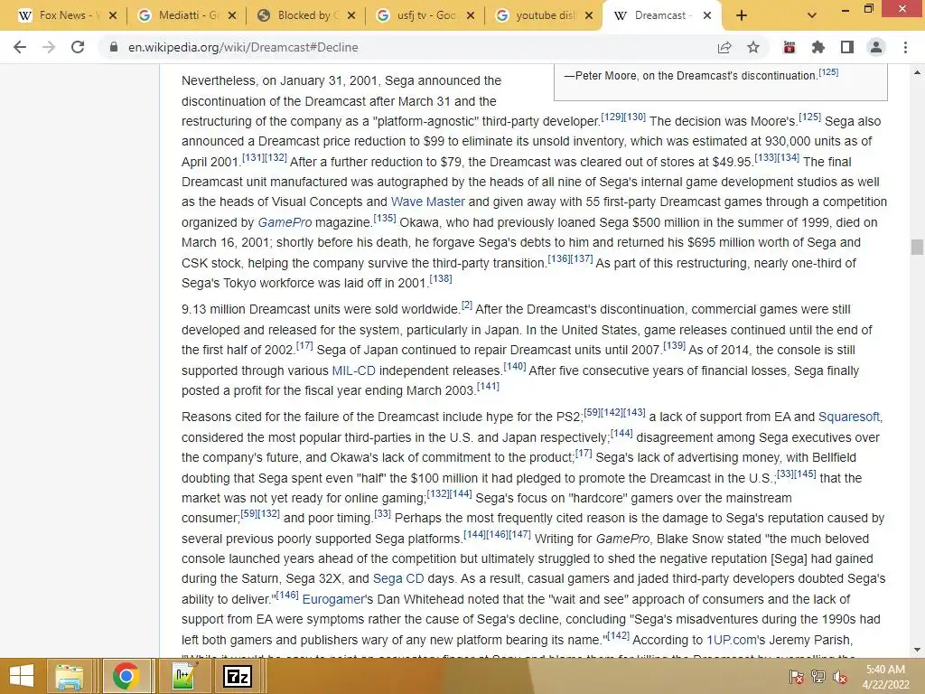925x694 pixels.
Task: Reload the Wikipedia page
Action: (78, 47)
